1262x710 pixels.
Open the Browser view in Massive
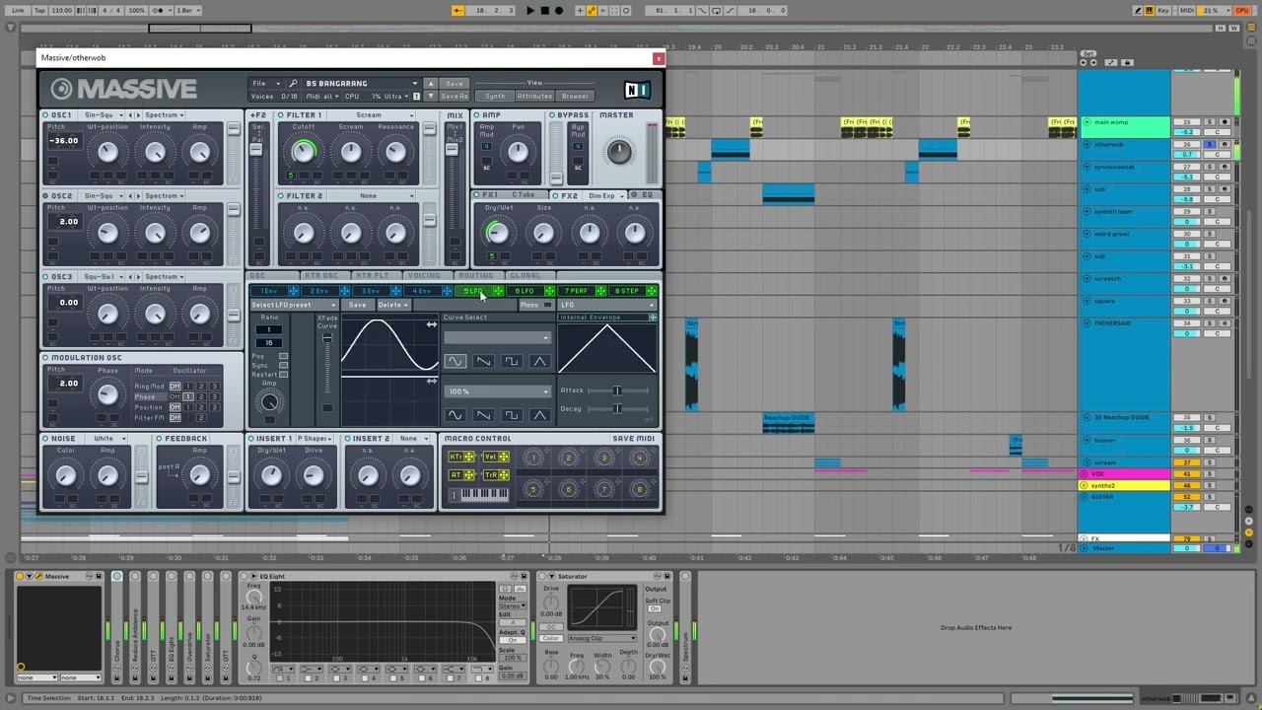click(x=576, y=97)
